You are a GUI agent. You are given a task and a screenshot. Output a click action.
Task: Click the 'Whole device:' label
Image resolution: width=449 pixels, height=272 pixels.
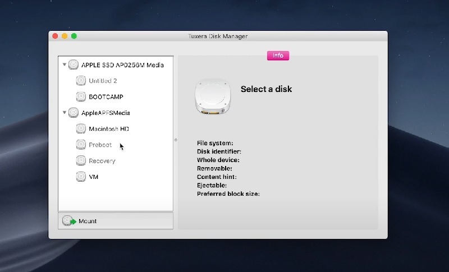pos(218,160)
